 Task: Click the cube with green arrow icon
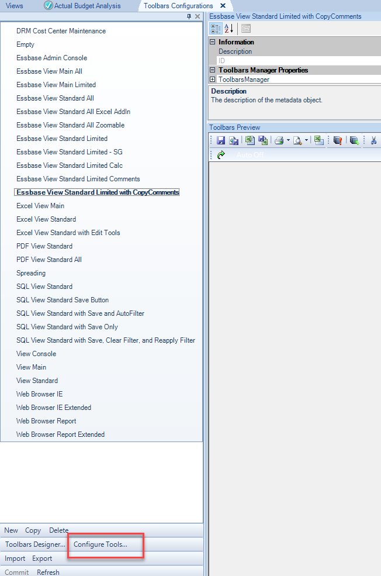(354, 140)
